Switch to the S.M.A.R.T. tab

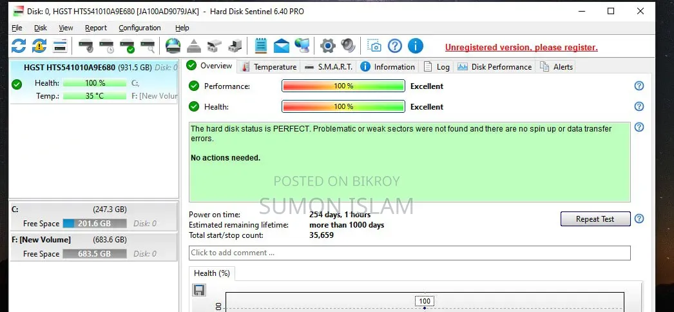point(329,67)
